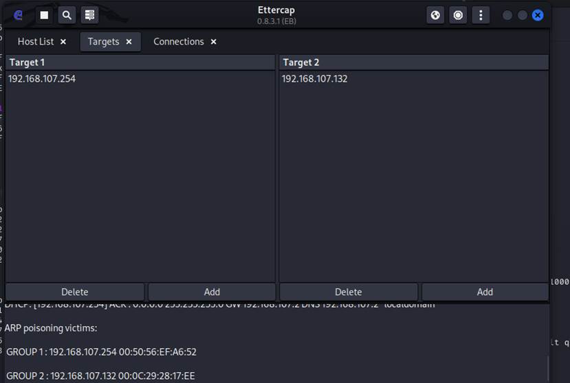Open the Connections tab

(x=179, y=42)
